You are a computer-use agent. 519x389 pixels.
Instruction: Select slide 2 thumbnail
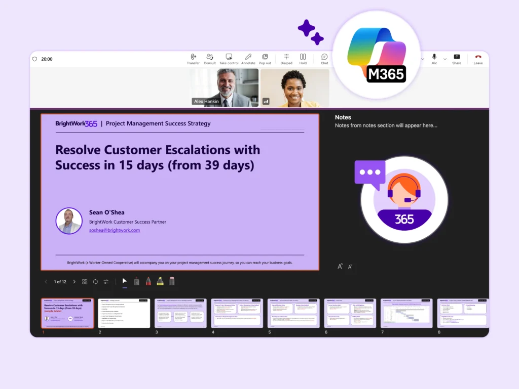[124, 313]
